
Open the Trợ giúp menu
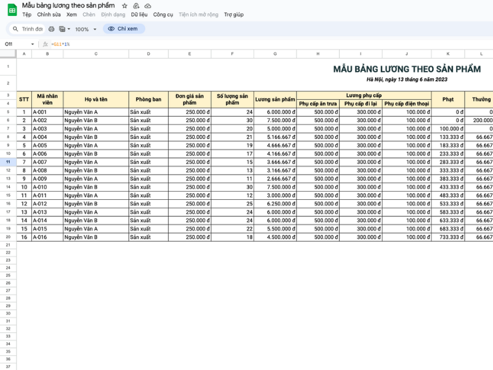234,14
